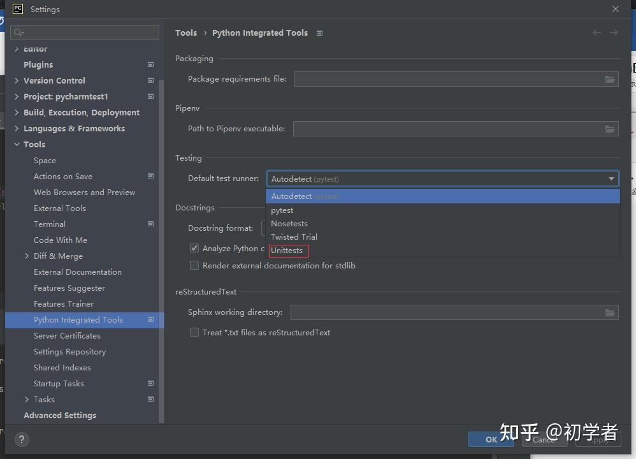Open the Default test runner dropdown arrow
636x459 pixels.
tap(611, 178)
